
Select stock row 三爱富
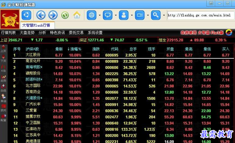pyautogui.click(x=121, y=111)
